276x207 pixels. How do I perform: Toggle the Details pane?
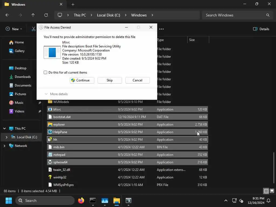click(x=261, y=29)
